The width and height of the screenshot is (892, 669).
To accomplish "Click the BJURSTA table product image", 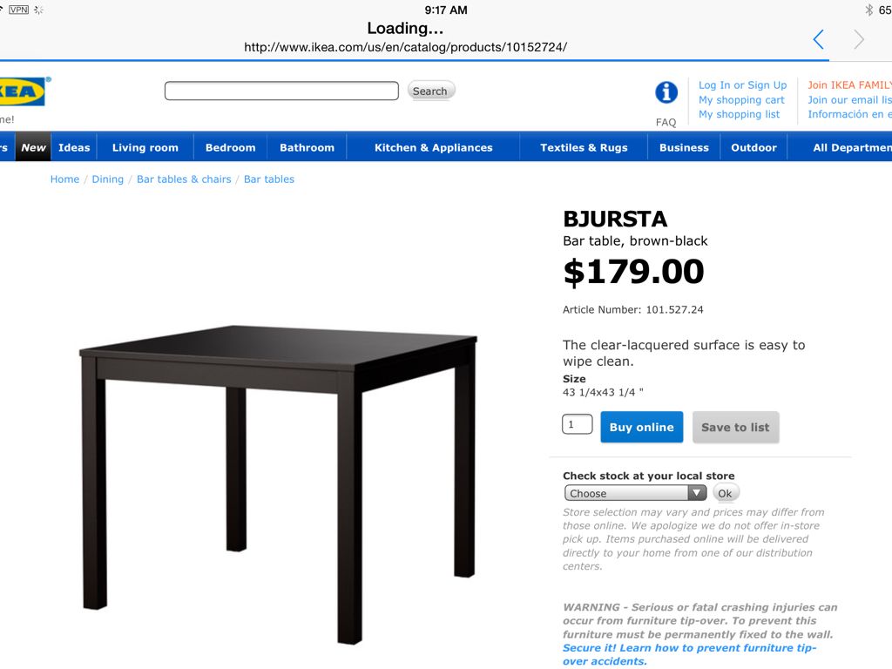I will (x=278, y=484).
